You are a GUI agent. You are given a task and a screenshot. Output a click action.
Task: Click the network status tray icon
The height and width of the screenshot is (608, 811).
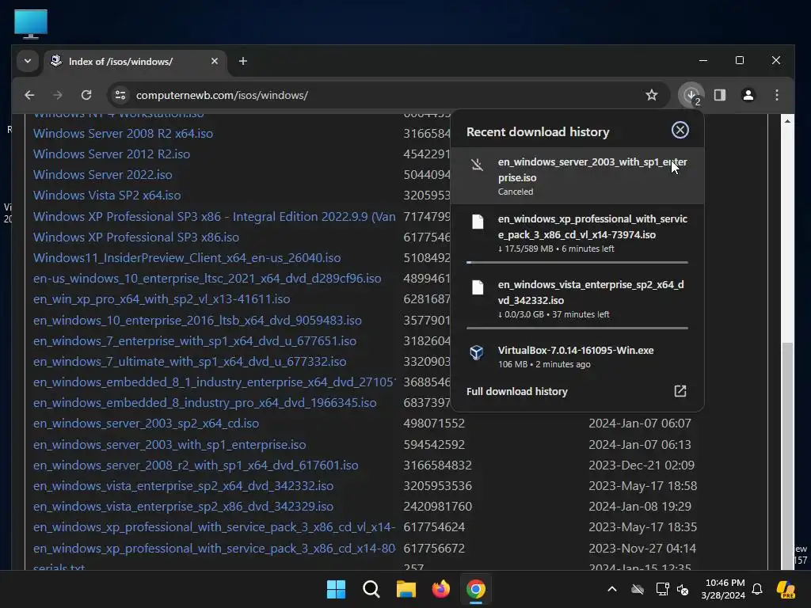(x=662, y=589)
